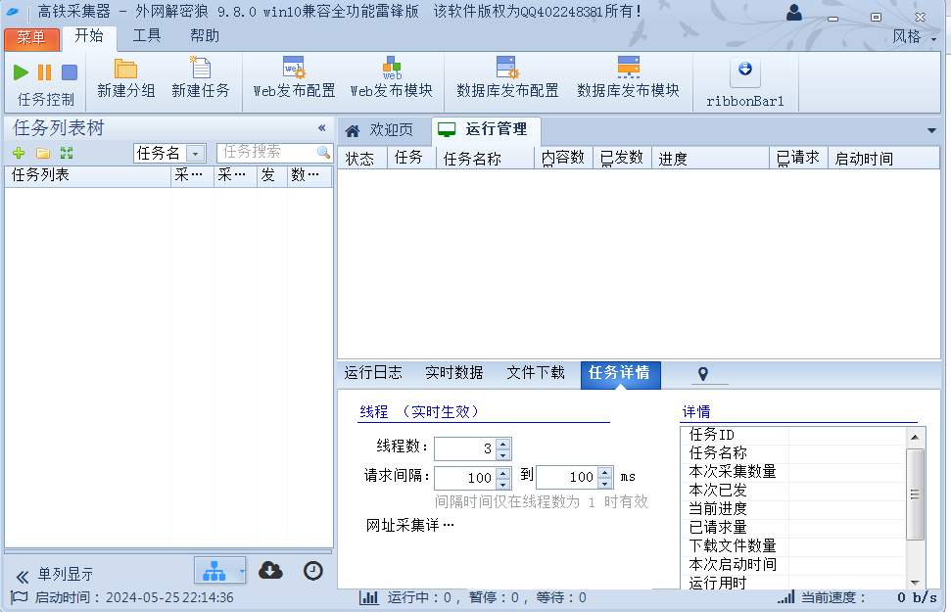
Task: Switch to the 开始 ribbon tab
Action: [89, 36]
